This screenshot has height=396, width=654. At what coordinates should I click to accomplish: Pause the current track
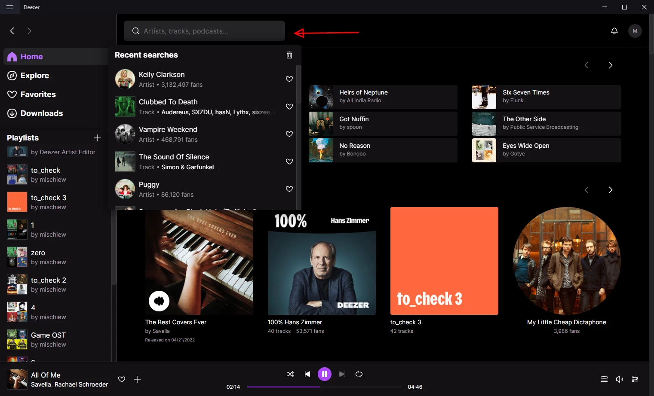pos(325,374)
